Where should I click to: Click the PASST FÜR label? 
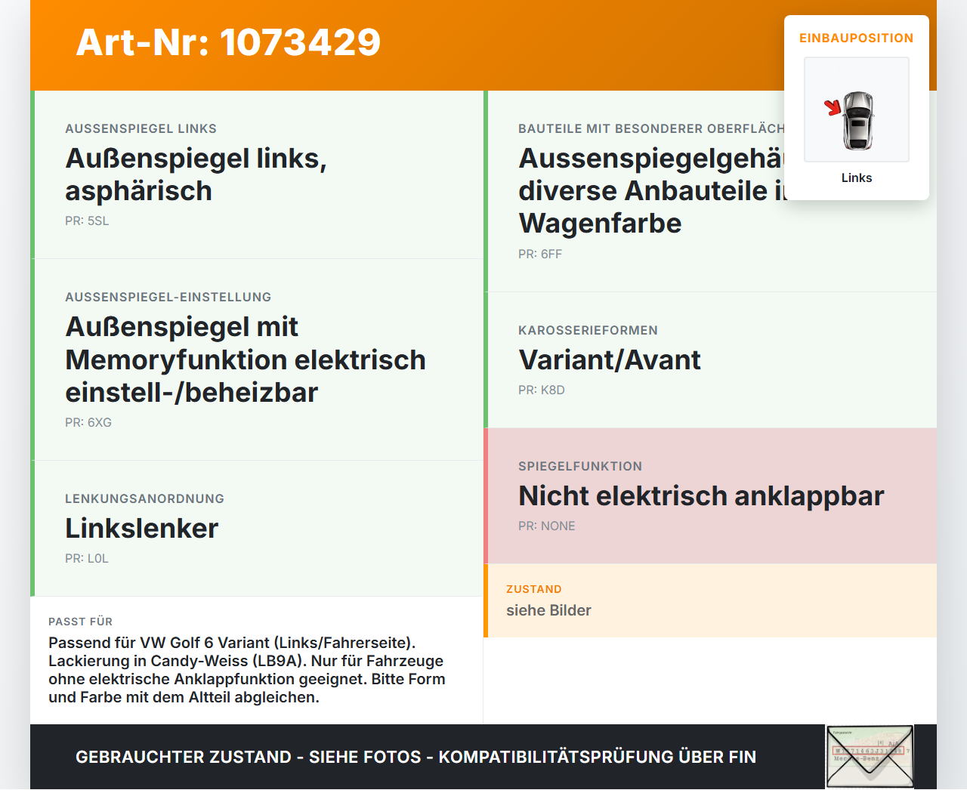80,622
